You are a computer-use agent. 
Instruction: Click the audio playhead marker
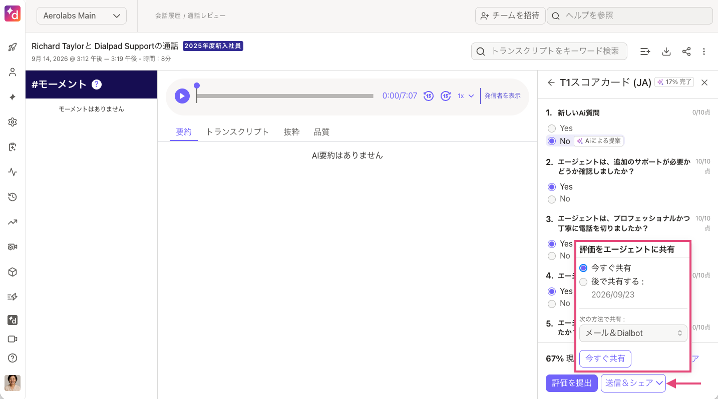tap(197, 86)
